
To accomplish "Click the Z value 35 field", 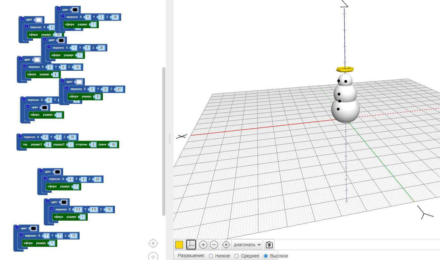I will pyautogui.click(x=73, y=137).
